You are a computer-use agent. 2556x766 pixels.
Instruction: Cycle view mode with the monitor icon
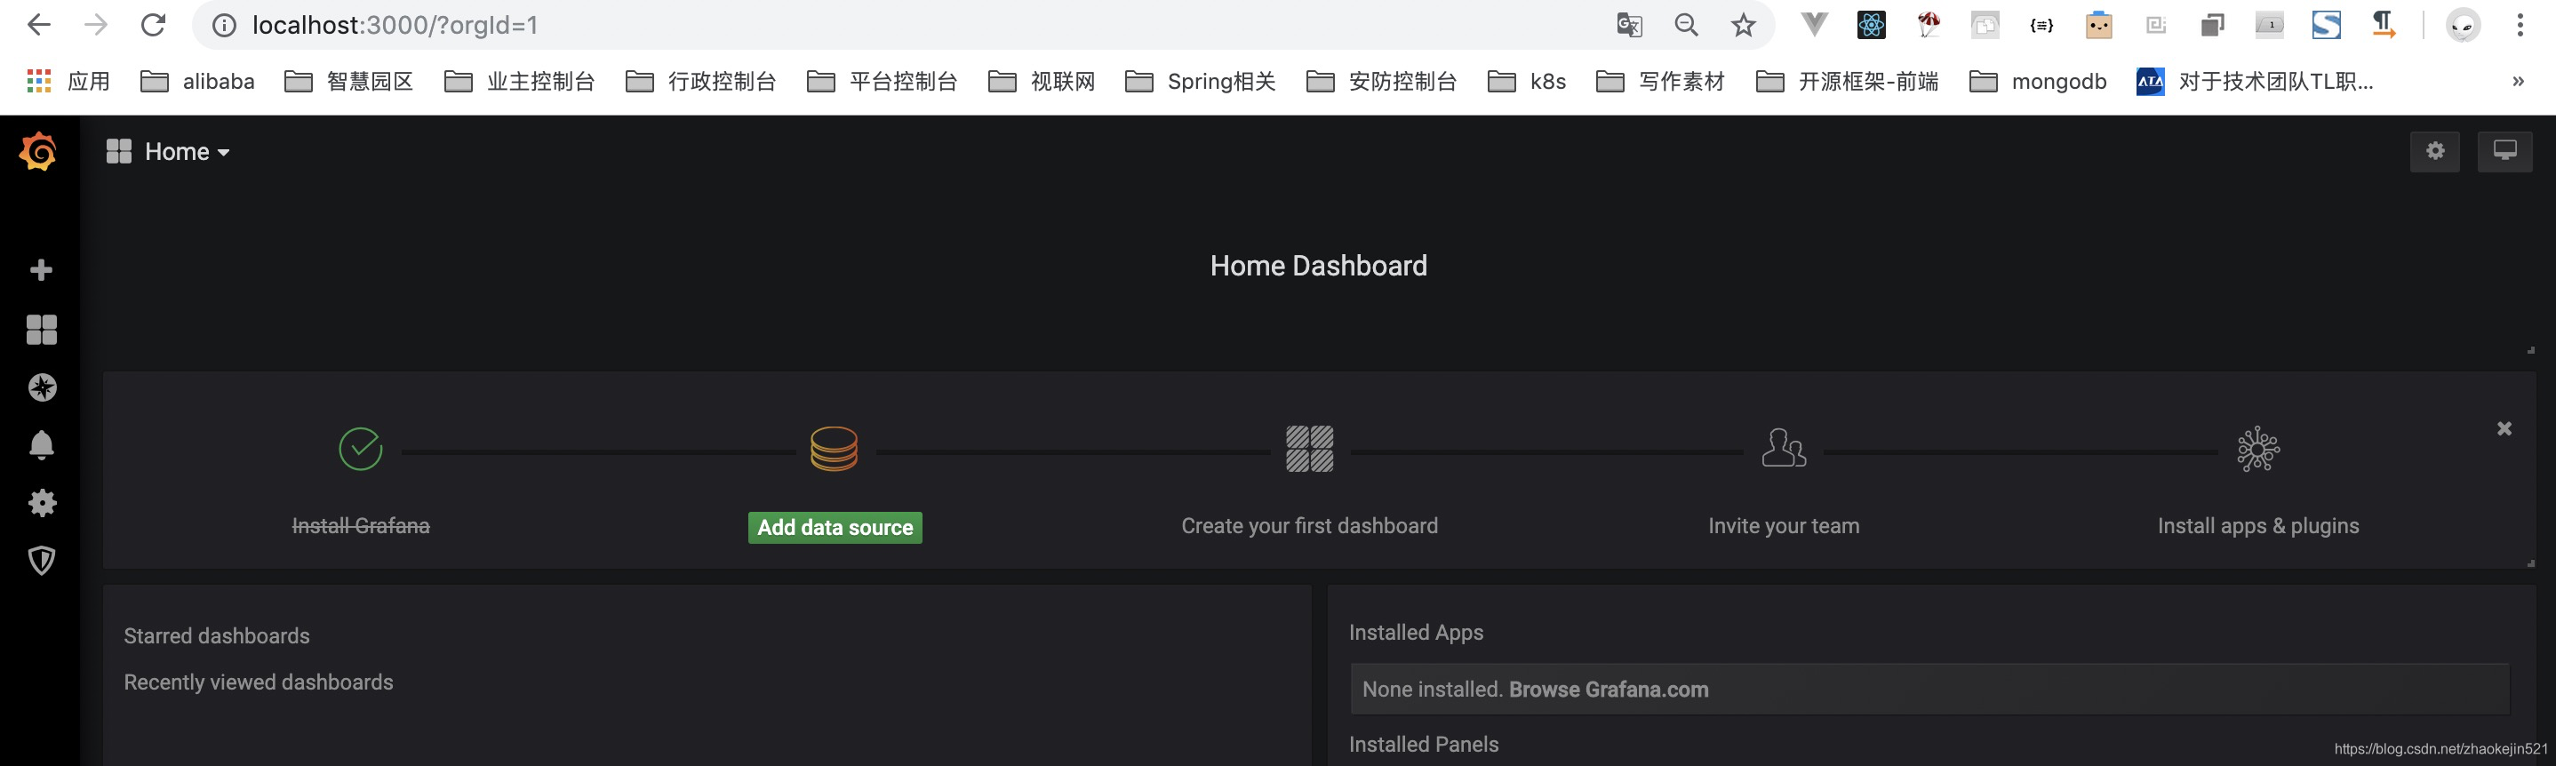click(x=2504, y=151)
